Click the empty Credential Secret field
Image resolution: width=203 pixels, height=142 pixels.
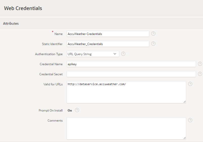131,74
